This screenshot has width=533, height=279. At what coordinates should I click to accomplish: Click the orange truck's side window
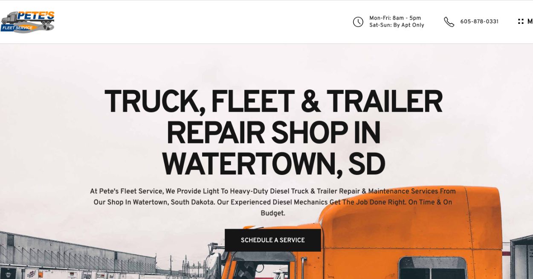[433, 268]
